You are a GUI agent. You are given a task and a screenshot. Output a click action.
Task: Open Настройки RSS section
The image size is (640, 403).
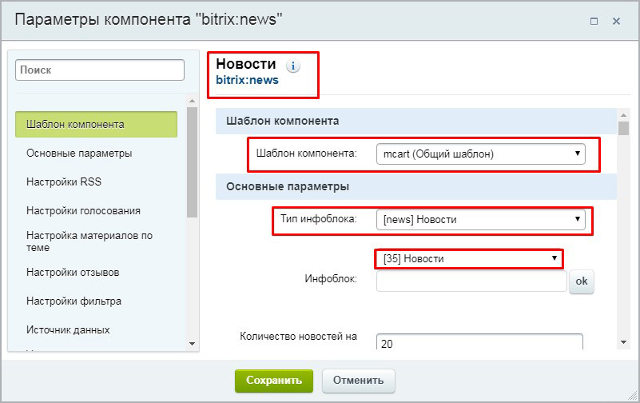coord(64,182)
